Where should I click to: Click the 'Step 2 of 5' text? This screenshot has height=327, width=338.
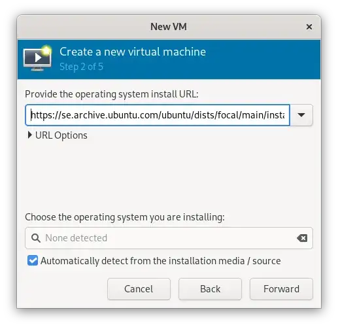click(81, 67)
